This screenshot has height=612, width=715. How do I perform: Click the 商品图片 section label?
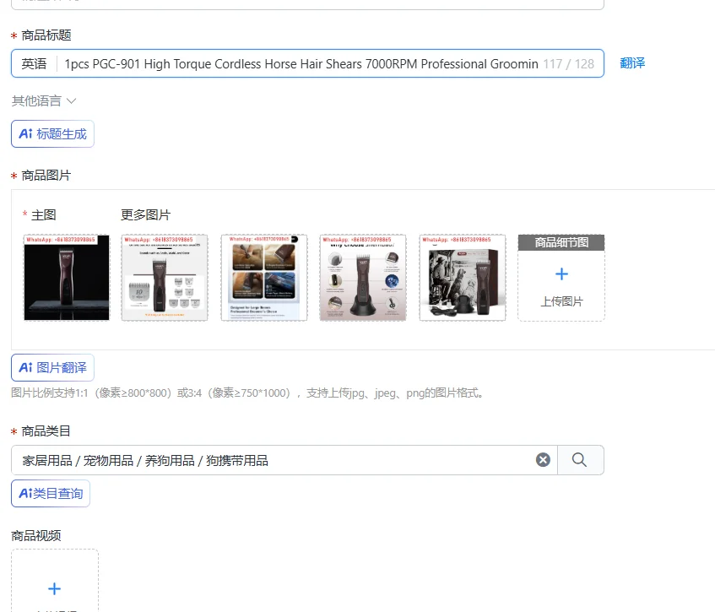tap(46, 176)
